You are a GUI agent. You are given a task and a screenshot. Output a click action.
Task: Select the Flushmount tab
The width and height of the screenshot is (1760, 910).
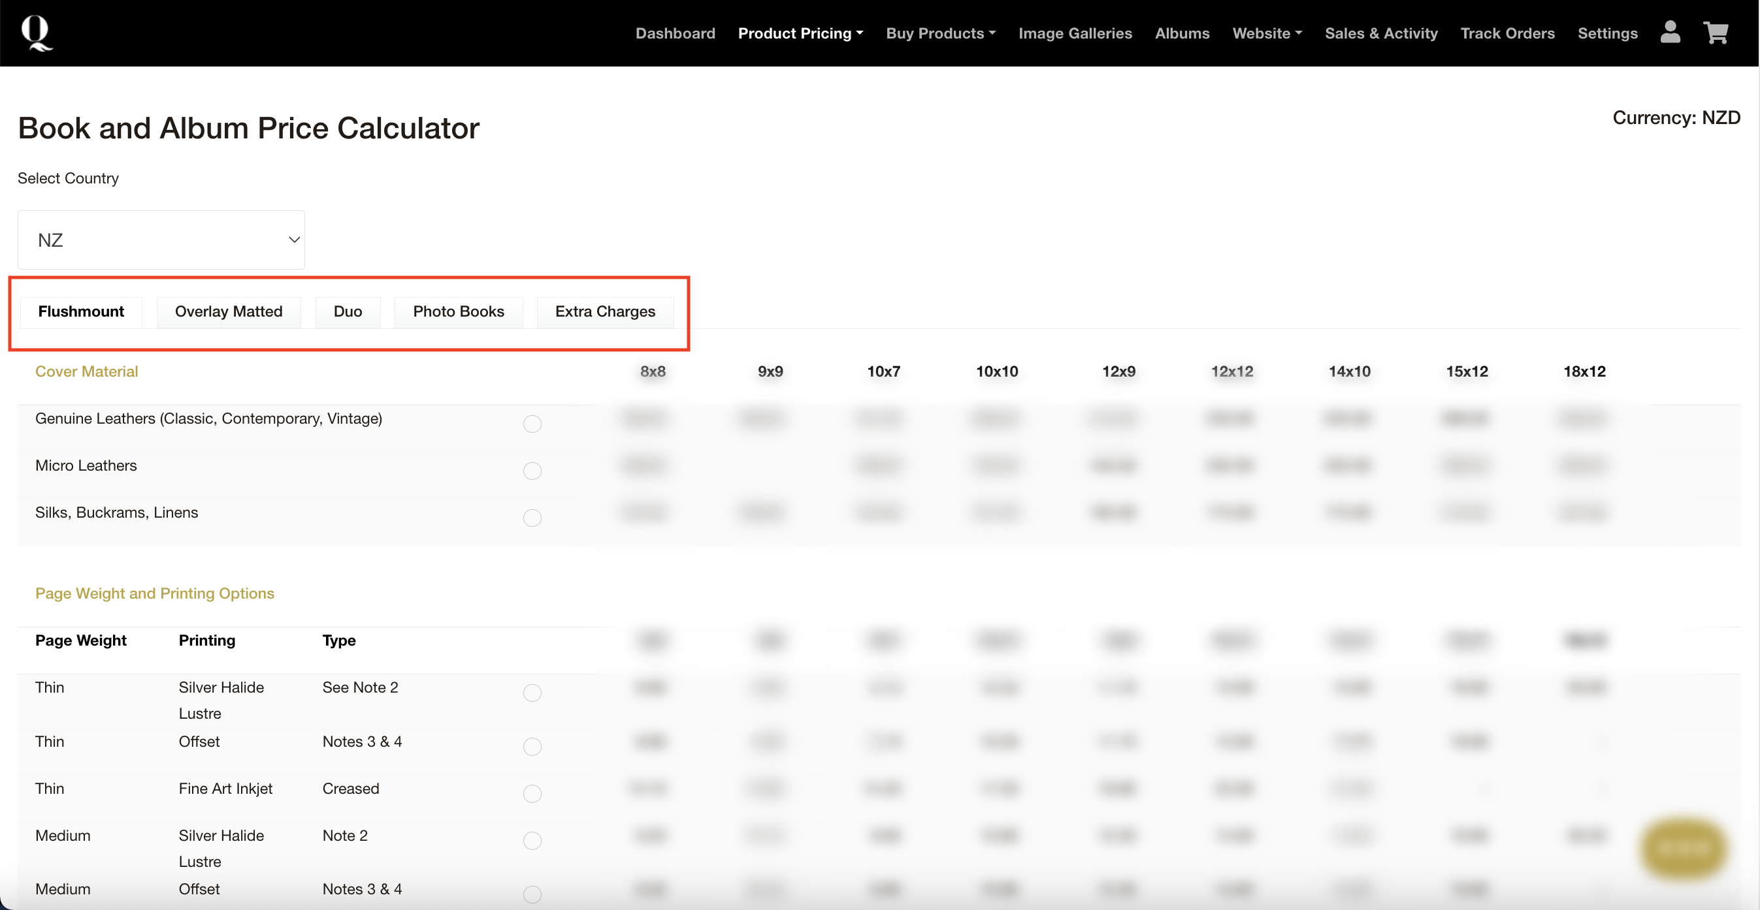pyautogui.click(x=81, y=312)
